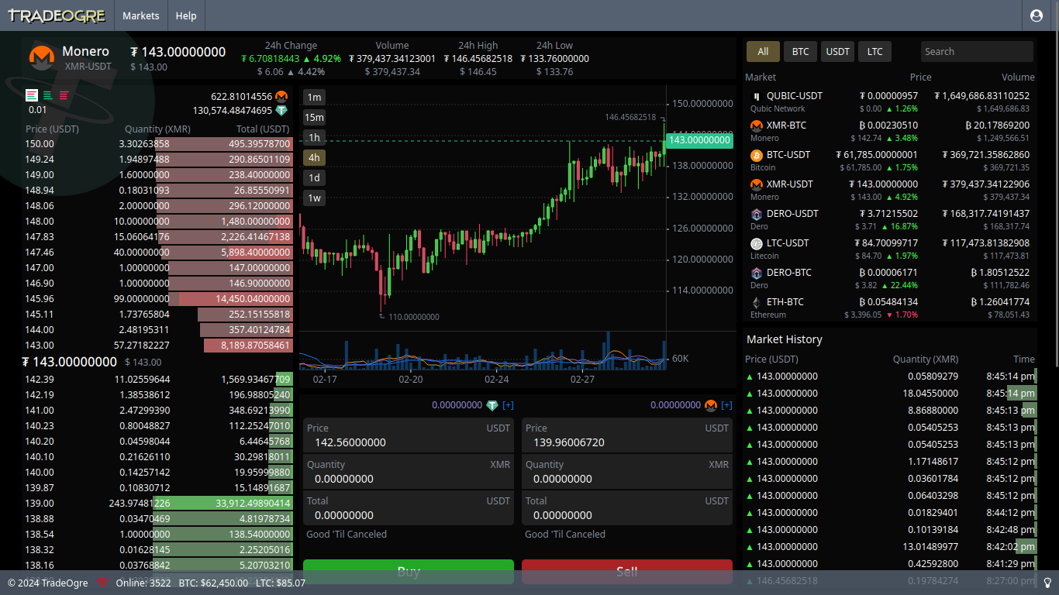Screen dimensions: 1059x595
Task: Sort market list by Volume column header
Action: pos(1018,77)
